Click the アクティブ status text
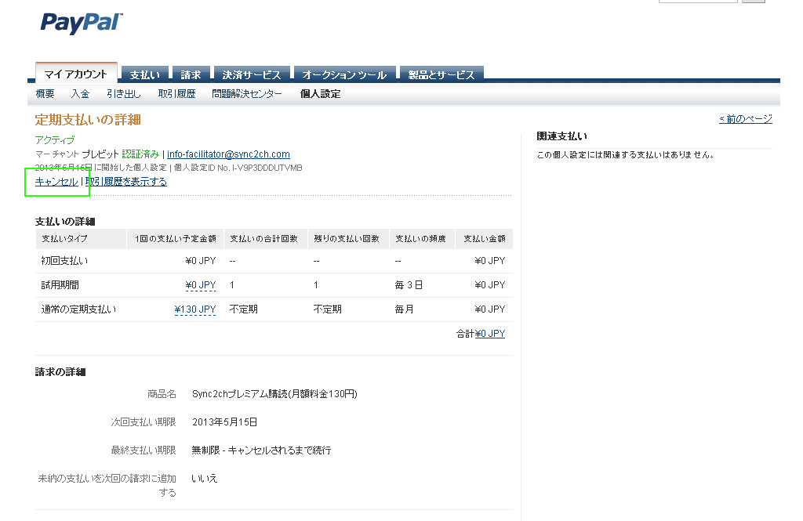 55,139
